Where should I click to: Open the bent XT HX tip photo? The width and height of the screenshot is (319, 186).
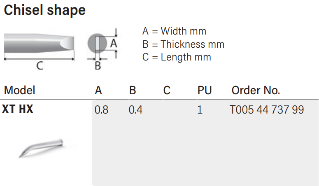tap(41, 147)
